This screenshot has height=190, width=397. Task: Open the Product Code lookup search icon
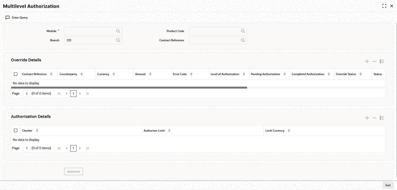pyautogui.click(x=243, y=31)
